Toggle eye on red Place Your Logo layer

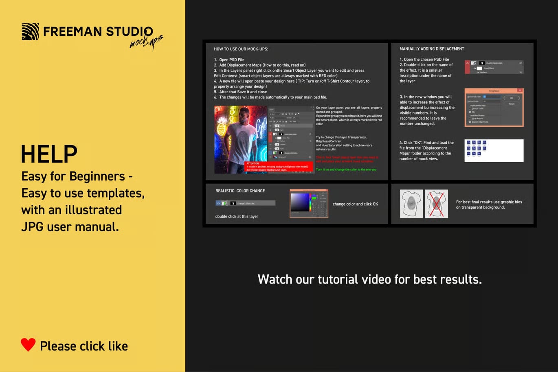pos(468,63)
